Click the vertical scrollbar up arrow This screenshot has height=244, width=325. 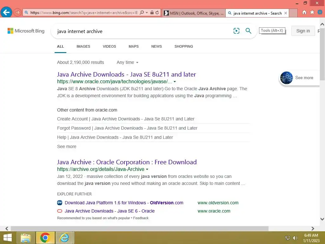coord(322,24)
